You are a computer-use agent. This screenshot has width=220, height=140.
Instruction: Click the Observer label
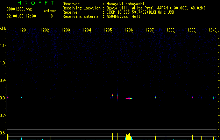[71, 4]
